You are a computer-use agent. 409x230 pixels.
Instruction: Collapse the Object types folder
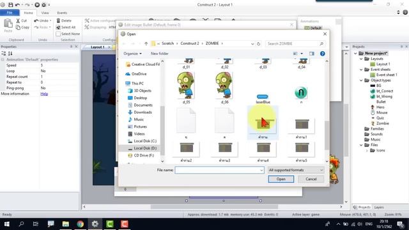tap(361, 80)
